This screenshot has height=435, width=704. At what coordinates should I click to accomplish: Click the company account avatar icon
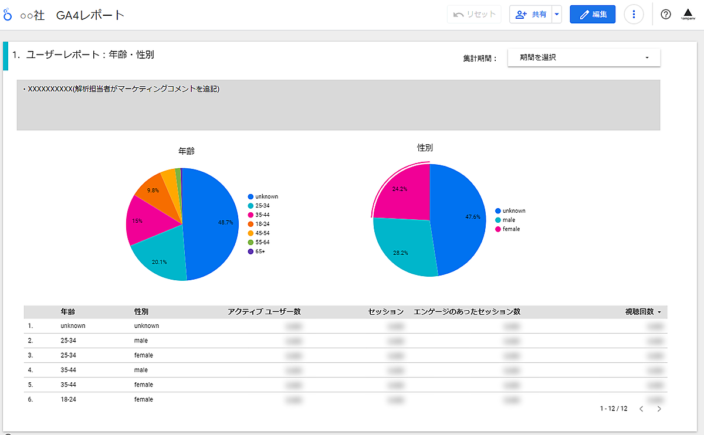688,15
